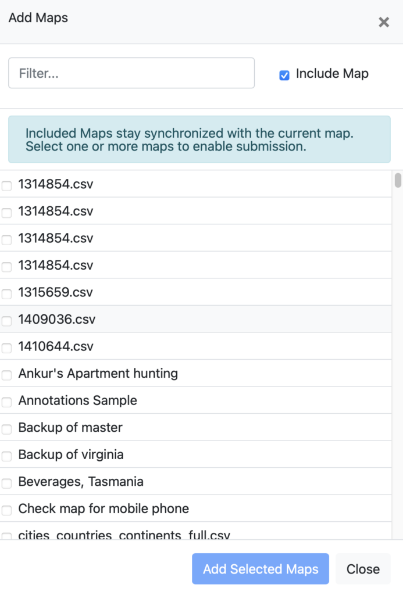Check the Beverages, Tasmania checkbox

pyautogui.click(x=6, y=483)
